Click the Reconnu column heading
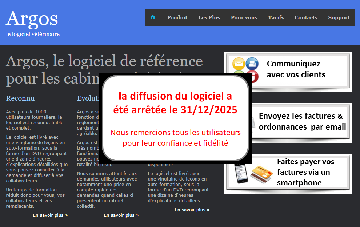This screenshot has width=360, height=227. coord(20,98)
